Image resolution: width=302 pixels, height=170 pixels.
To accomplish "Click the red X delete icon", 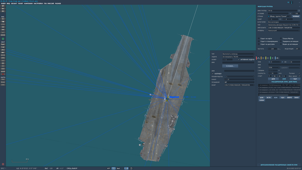I will [3, 74].
